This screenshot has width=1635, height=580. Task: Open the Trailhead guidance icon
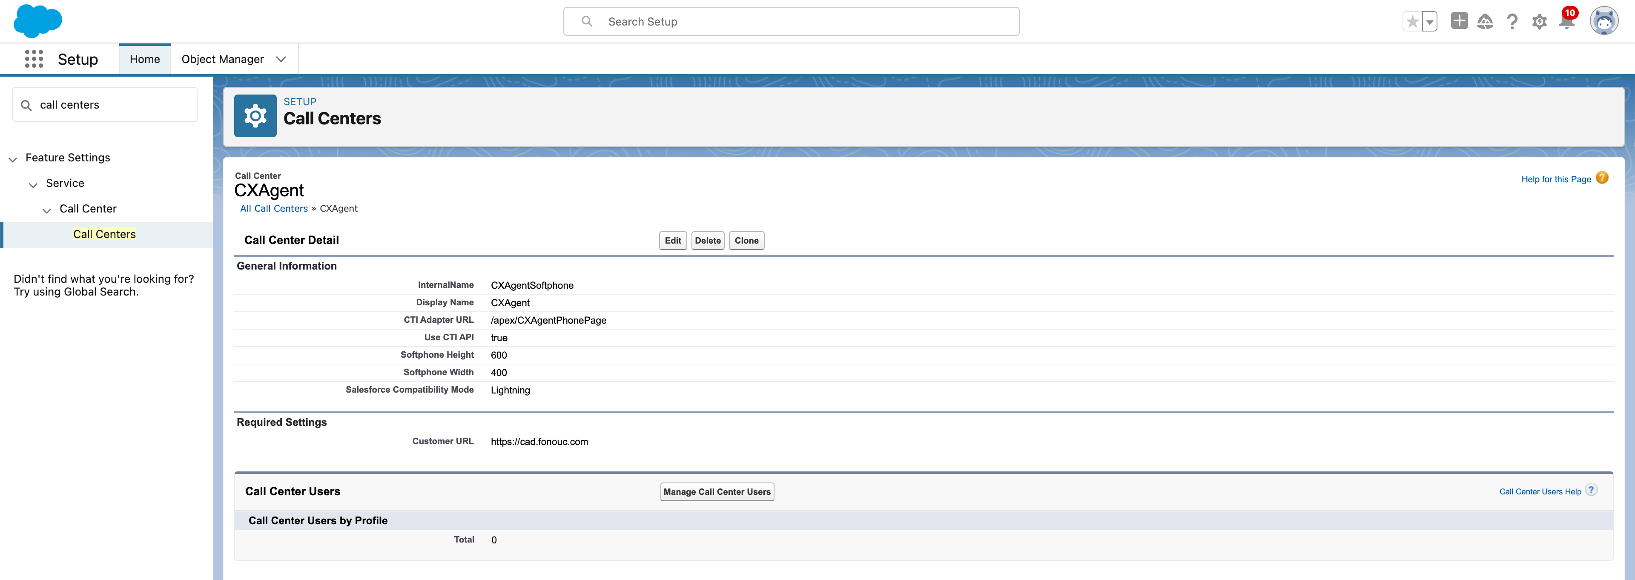[1485, 22]
